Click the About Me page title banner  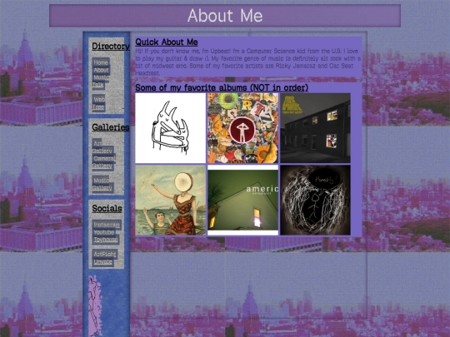click(x=225, y=16)
